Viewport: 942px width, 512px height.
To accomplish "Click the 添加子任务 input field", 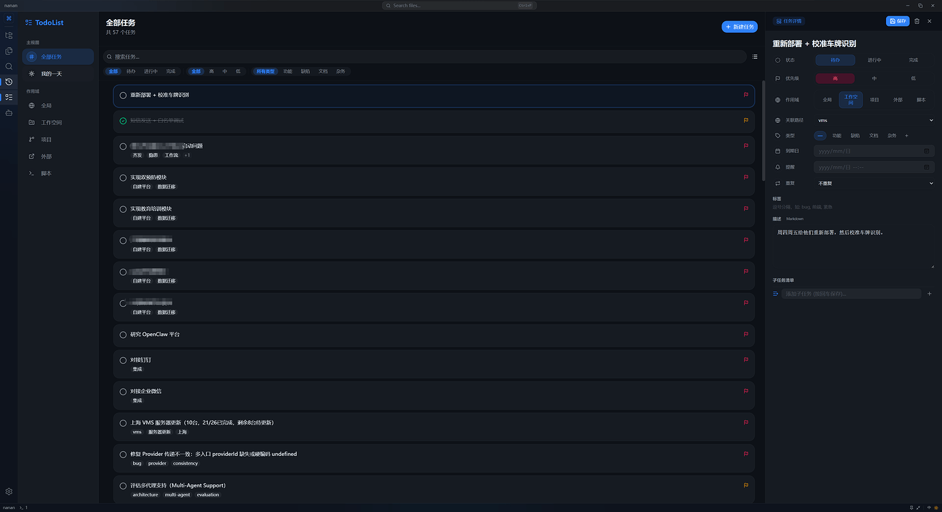I will [851, 294].
